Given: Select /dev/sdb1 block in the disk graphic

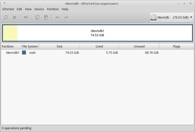Looking at the screenshot, I should point(97,33).
